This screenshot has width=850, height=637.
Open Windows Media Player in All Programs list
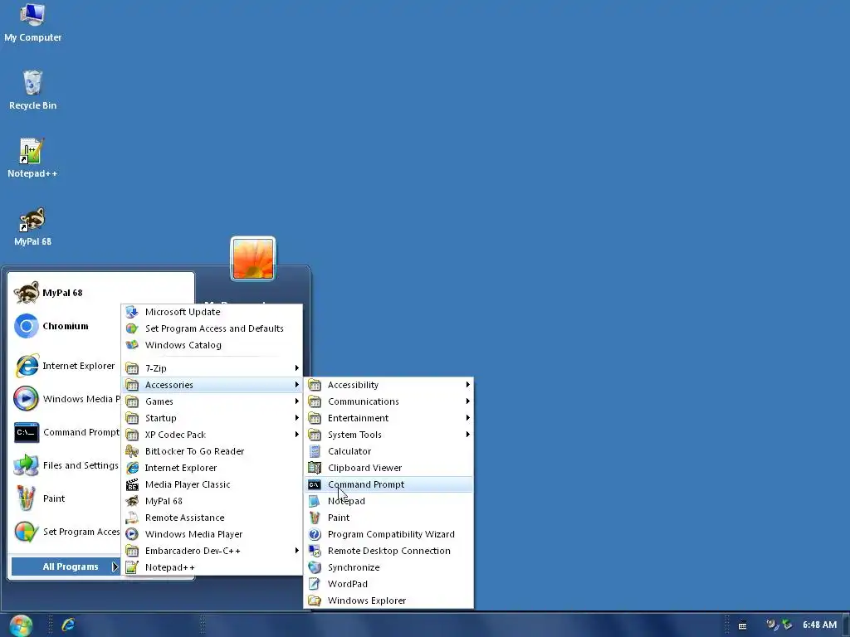coord(212,534)
